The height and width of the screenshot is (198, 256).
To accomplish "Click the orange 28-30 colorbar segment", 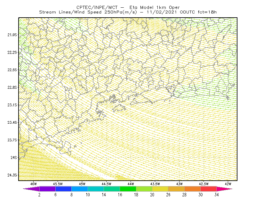I will pyautogui.click(x=193, y=189).
